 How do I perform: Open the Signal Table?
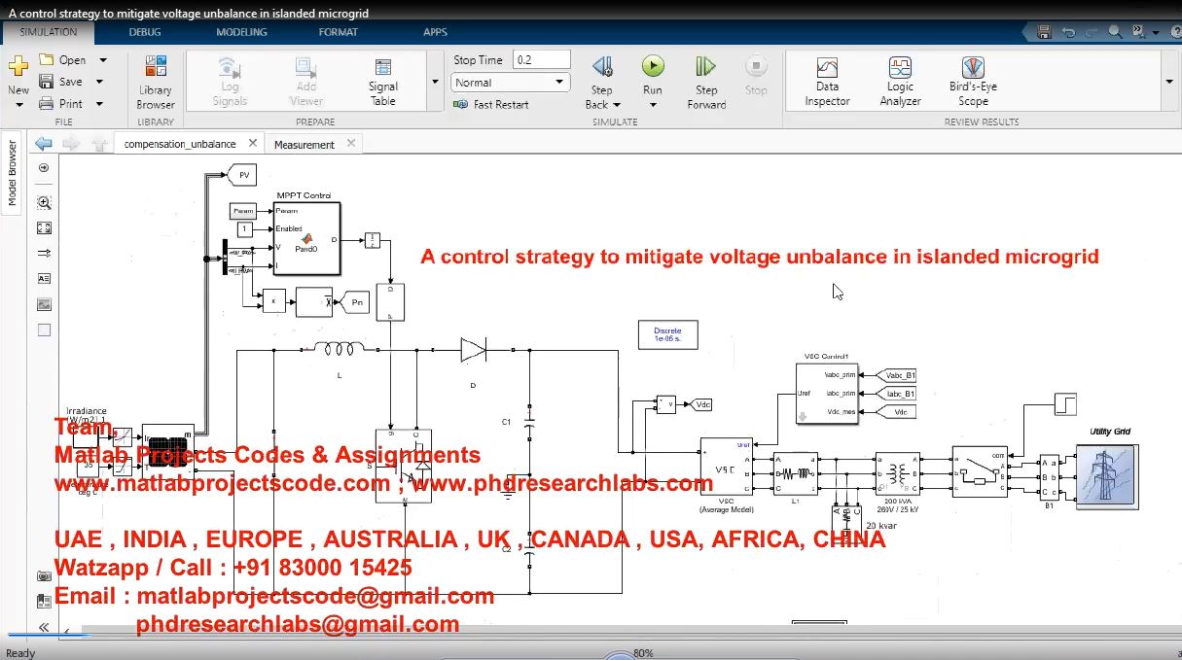click(x=383, y=82)
